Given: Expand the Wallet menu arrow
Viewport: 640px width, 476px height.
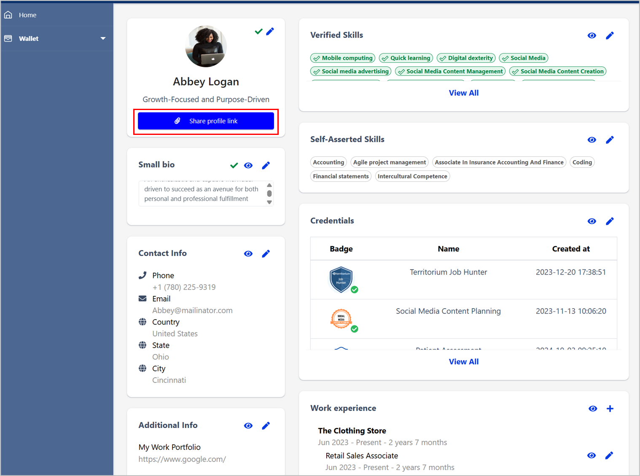Looking at the screenshot, I should (x=103, y=38).
